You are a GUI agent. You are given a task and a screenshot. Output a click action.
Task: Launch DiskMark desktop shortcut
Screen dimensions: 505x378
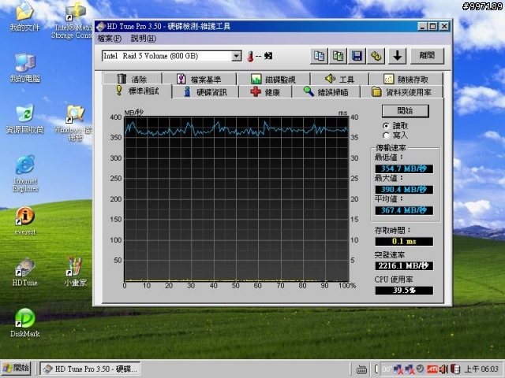(24, 323)
